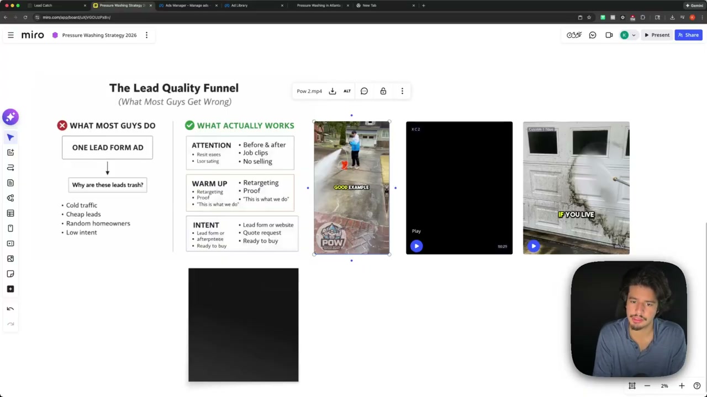Viewport: 707px width, 397px height.
Task: Add a comment to selected video
Action: coord(364,91)
